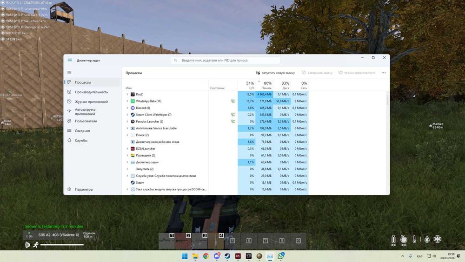This screenshot has height=262, width=465.
Task: Expand the Paradox Launcher (6) group
Action: coord(127,121)
